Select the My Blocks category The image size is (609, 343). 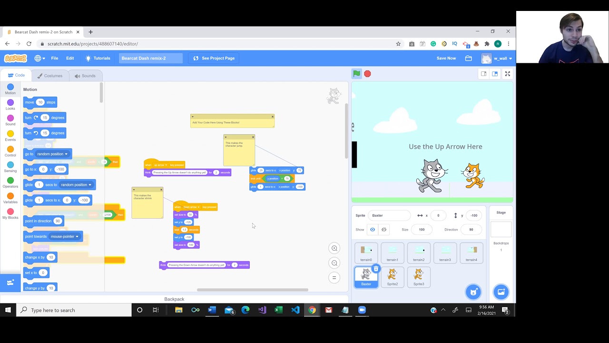[10, 213]
